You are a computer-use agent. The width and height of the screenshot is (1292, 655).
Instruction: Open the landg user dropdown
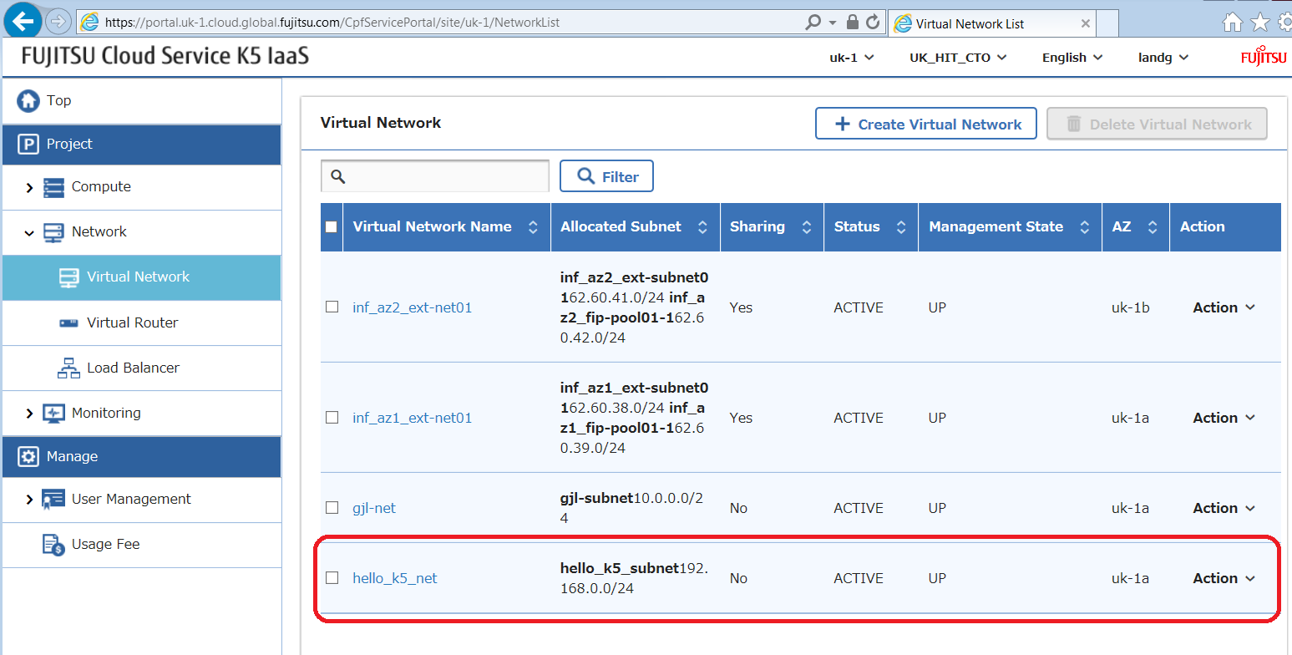point(1163,58)
